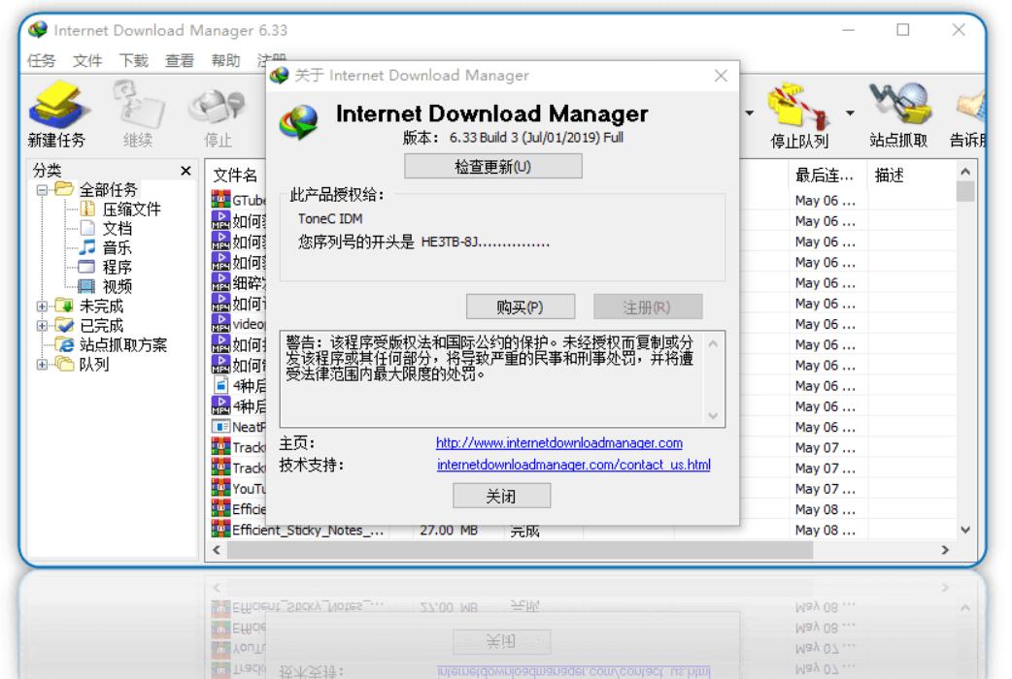Screen dimensions: 1012x679
Task: Open dropdown arrow left of 停止队列 icon
Action: pyautogui.click(x=750, y=113)
